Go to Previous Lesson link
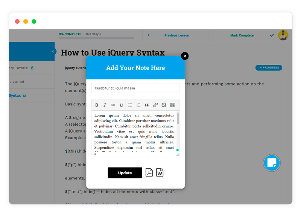 [x=176, y=35]
